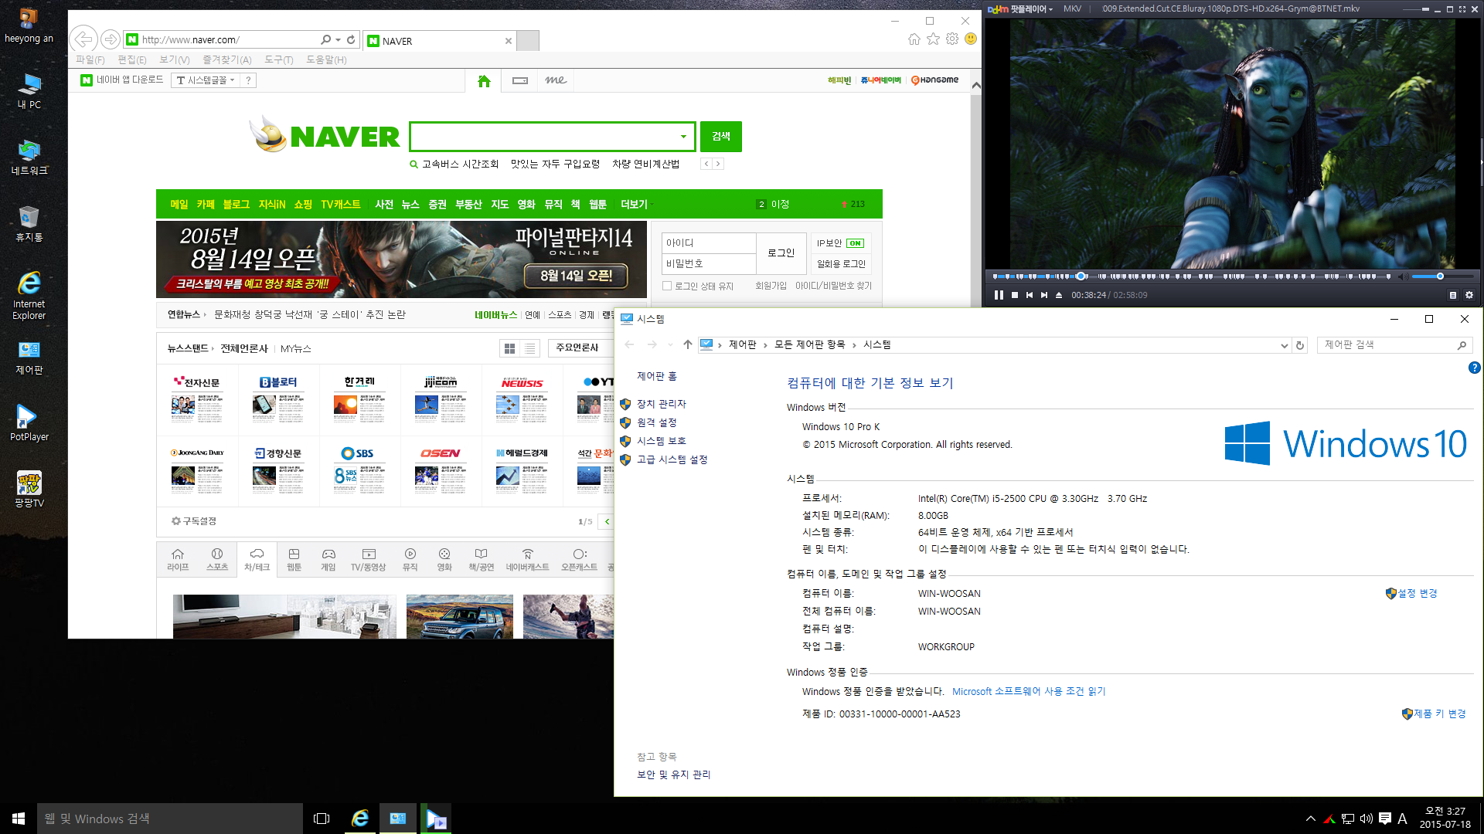Screen dimensions: 1484x834
Task: Open Task View on taskbar
Action: pyautogui.click(x=322, y=819)
